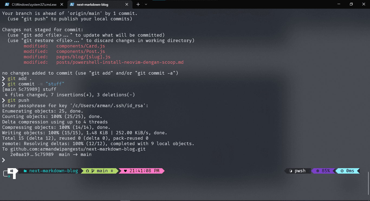Click the PowerShell icon on next-markdown-blog tab
Screen dimensions: 370x201
coord(72,4)
